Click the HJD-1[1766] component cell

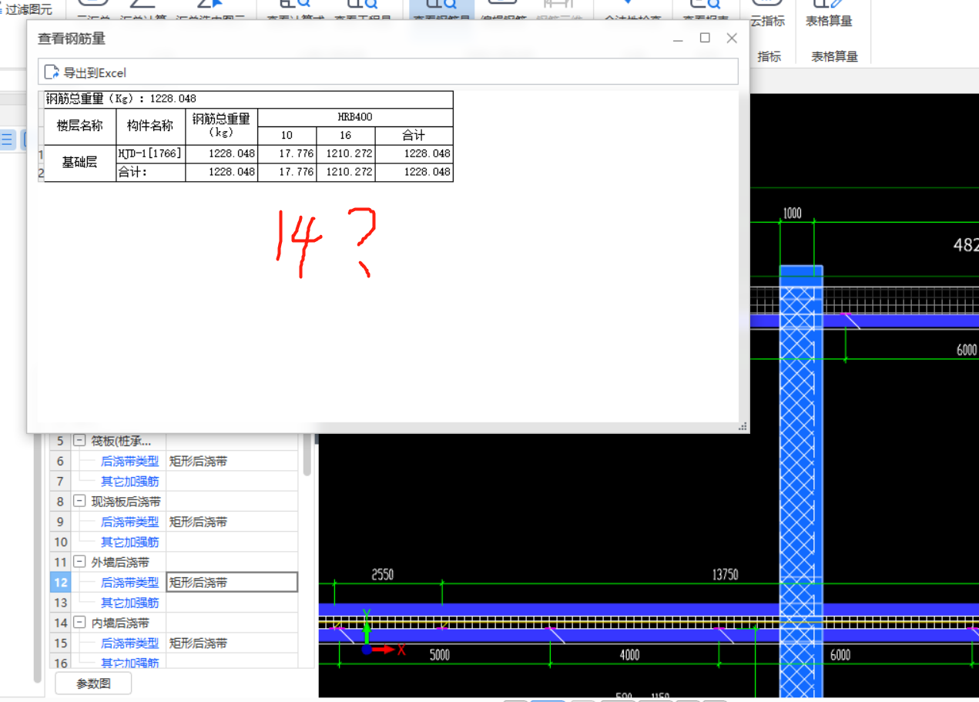(x=150, y=153)
